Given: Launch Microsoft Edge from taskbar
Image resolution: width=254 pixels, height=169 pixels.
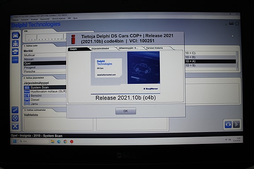Looking at the screenshot, I should point(59,142).
